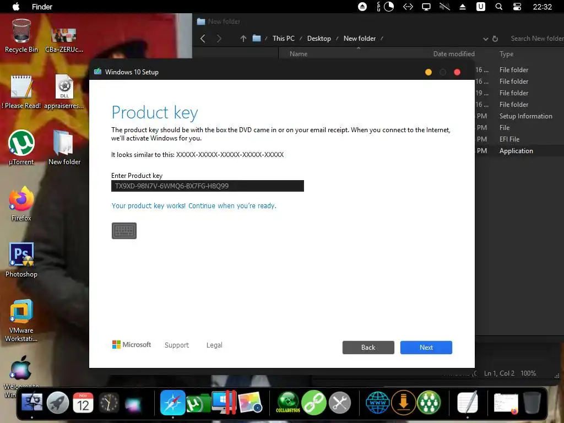Open Control Center toggles icon in menu bar
This screenshot has height=423, width=564.
point(517,7)
